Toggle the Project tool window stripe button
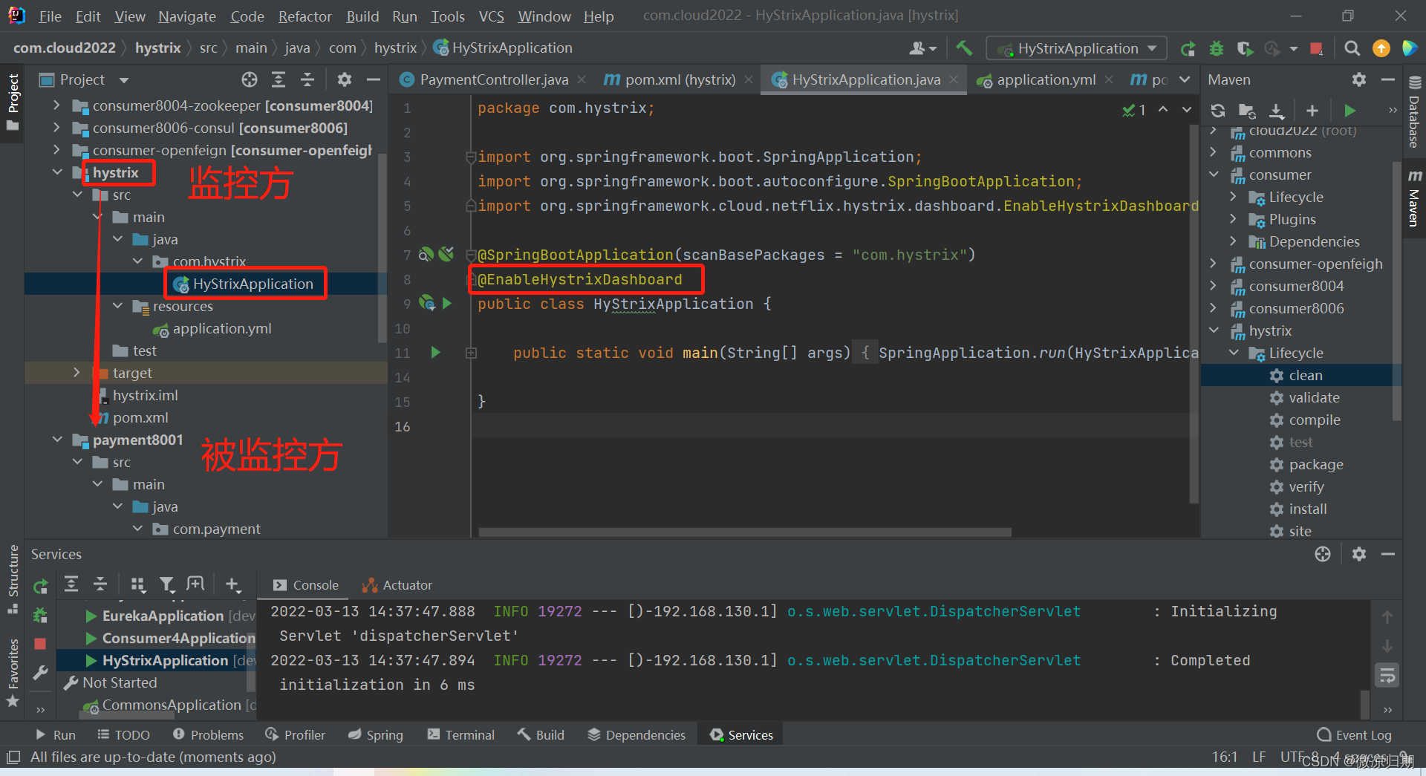 (13, 102)
